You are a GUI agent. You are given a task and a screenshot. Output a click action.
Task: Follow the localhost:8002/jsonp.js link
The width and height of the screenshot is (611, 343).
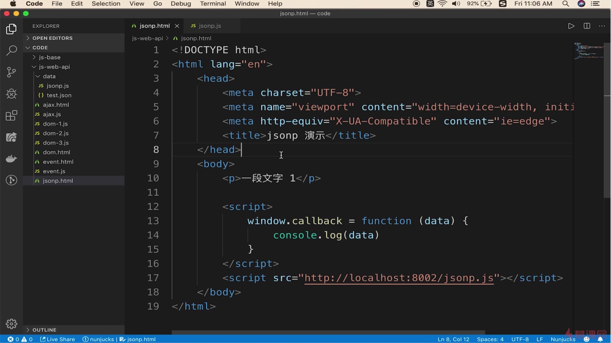click(x=399, y=278)
